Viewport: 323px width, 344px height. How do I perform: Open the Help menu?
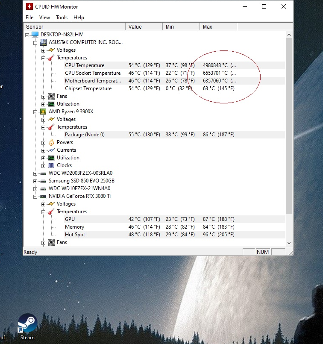(x=79, y=18)
